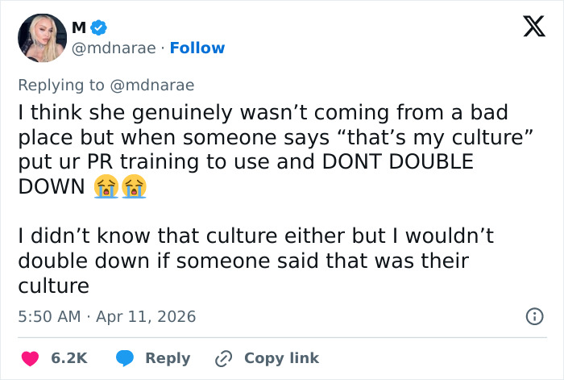Click the first crying emoji
Image resolution: width=564 pixels, height=380 pixels.
(104, 187)
